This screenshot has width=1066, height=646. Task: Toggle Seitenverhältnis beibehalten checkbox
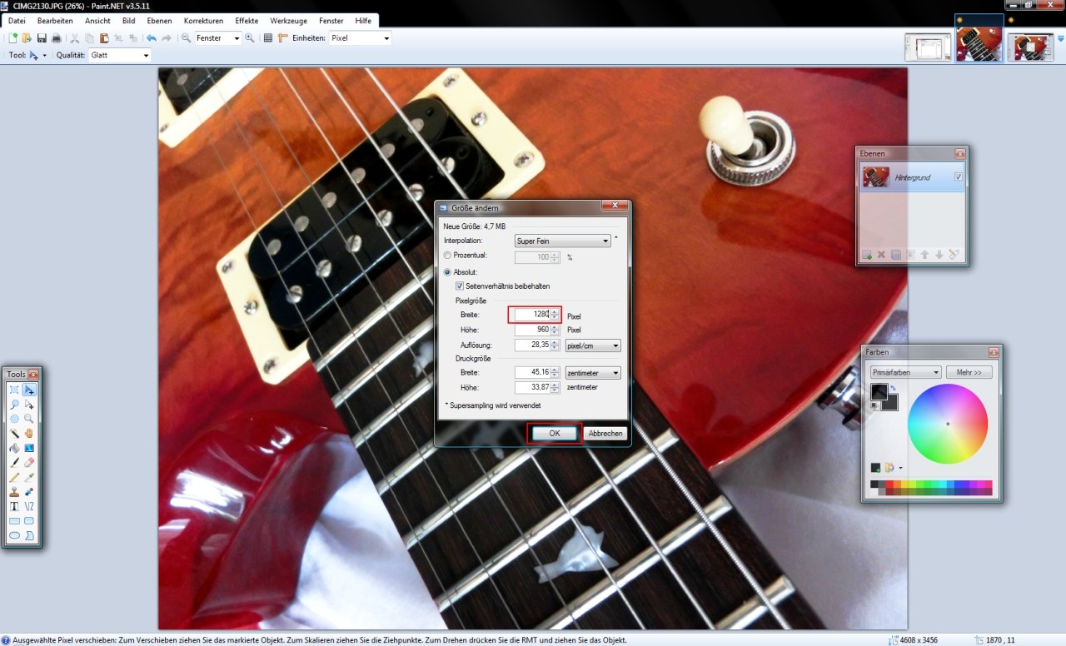click(460, 286)
